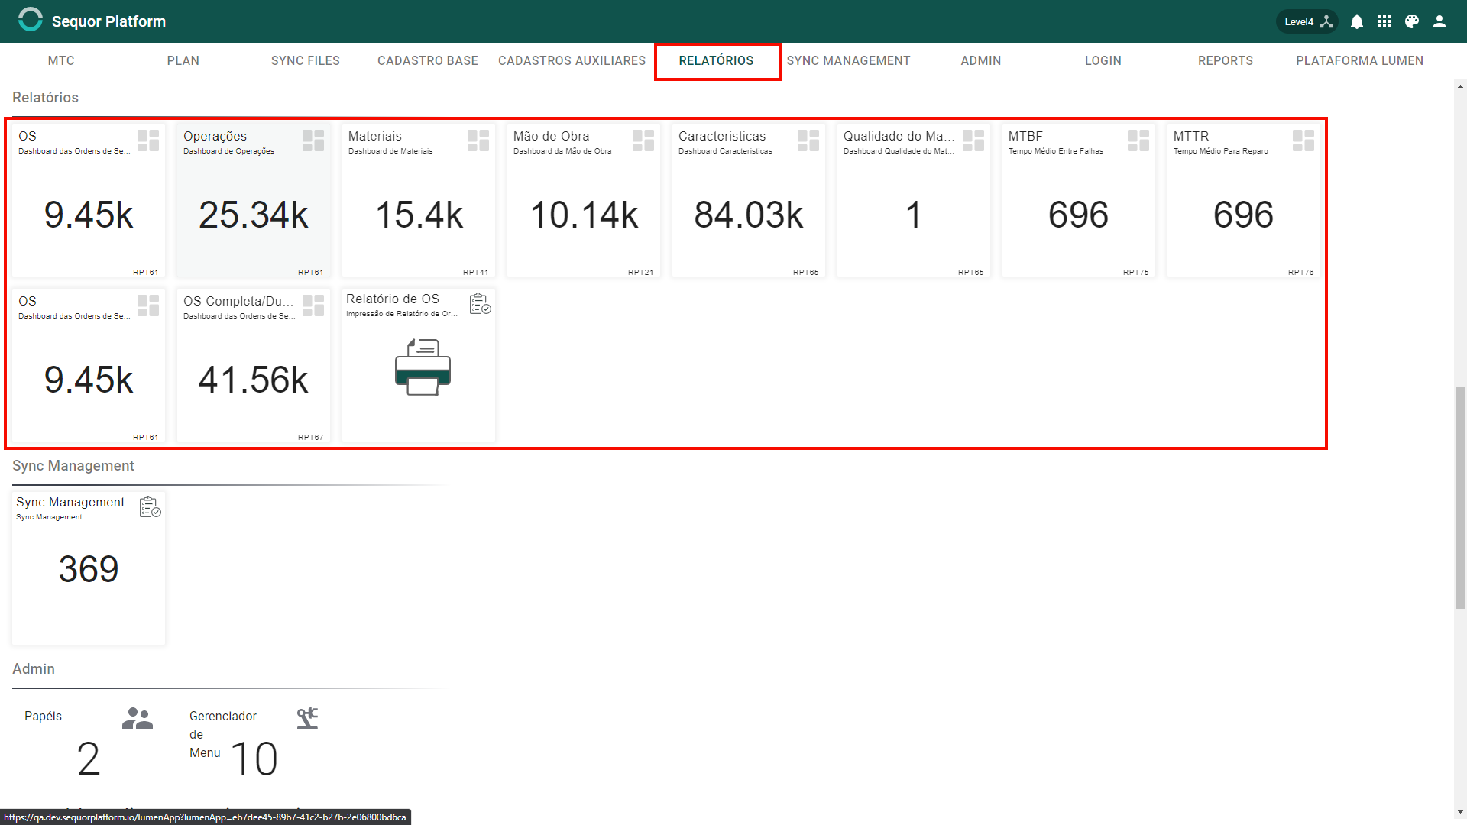Open the Caracteristicas 84.03k card
The height and width of the screenshot is (825, 1467).
pyautogui.click(x=749, y=200)
